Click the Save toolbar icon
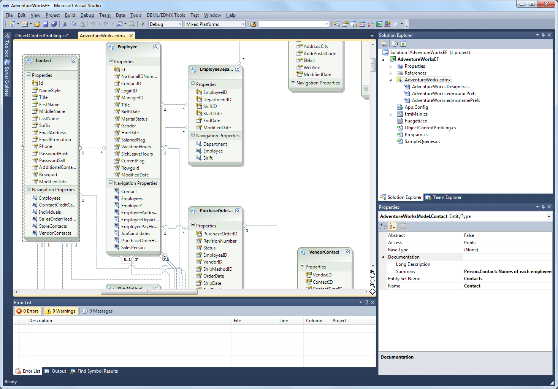Image resolution: width=558 pixels, height=389 pixels. pos(46,24)
